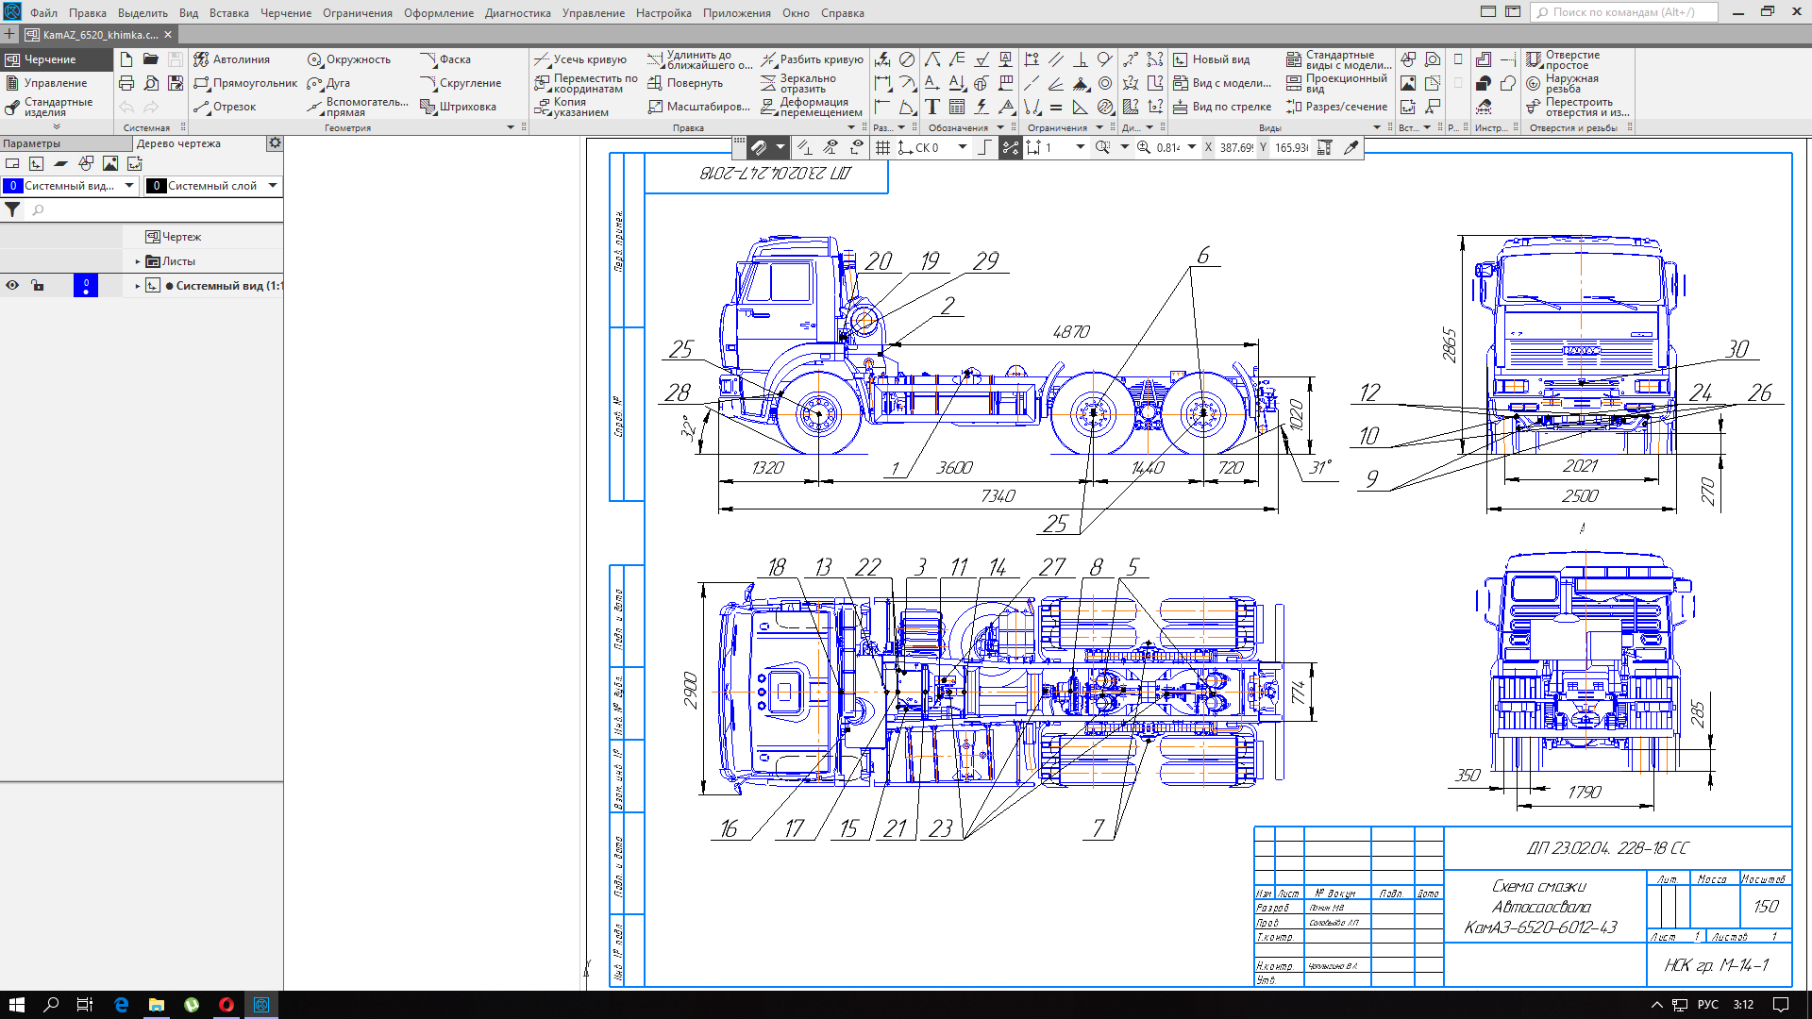
Task: Select scale dropdown showing СК 0
Action: point(942,148)
